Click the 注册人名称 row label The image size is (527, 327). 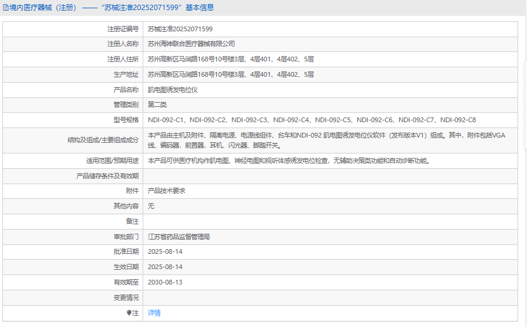(123, 44)
